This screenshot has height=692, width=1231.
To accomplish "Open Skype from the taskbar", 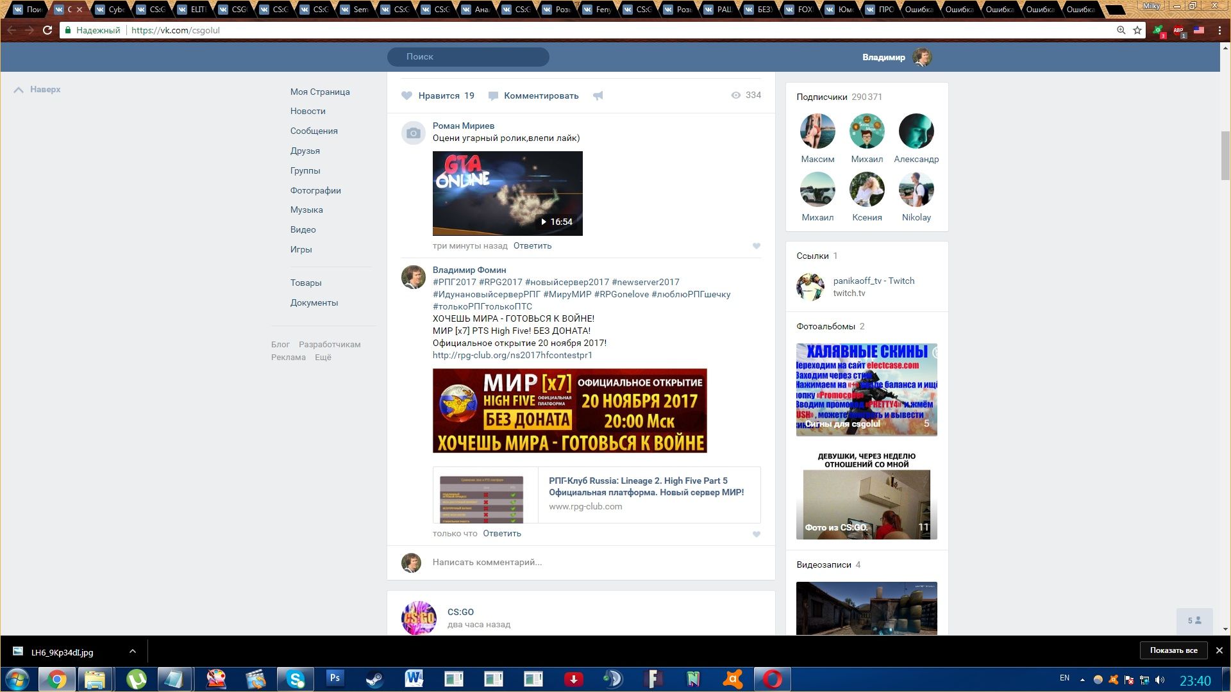I will [295, 679].
